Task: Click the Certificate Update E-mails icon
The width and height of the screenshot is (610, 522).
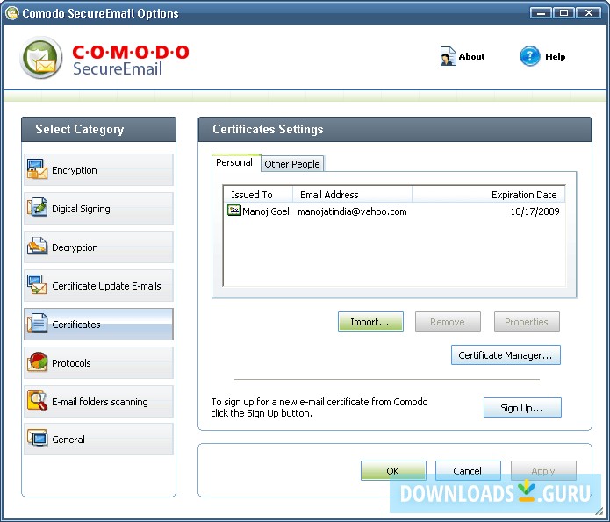Action: point(37,284)
